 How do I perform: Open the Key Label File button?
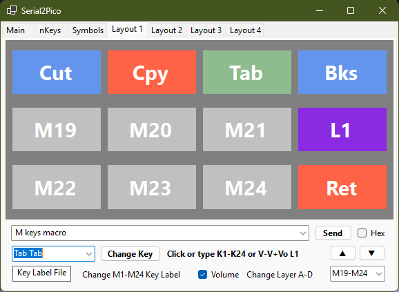41,273
